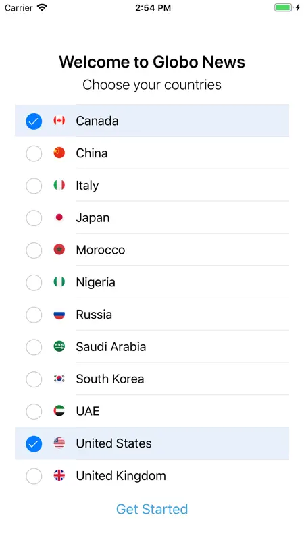Uncheck the Canada selection checkmark
This screenshot has width=304, height=540.
(x=34, y=122)
